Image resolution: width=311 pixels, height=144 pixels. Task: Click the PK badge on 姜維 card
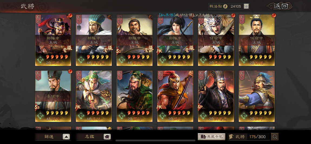tap(78, 107)
